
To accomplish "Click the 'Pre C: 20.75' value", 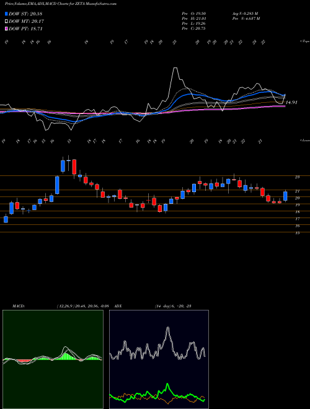I will [x=193, y=29].
